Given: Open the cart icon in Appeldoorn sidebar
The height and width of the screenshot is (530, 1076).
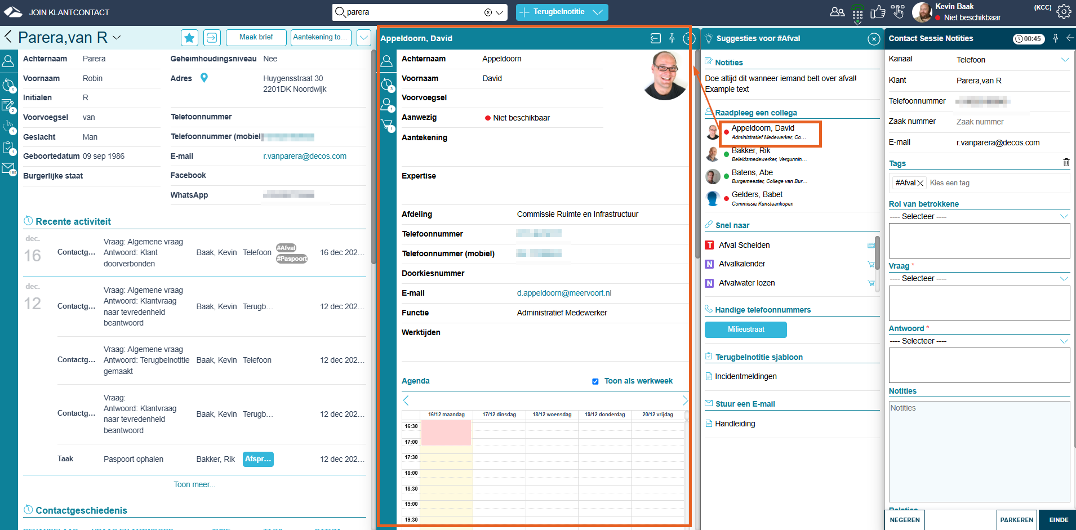Looking at the screenshot, I should pos(388,125).
